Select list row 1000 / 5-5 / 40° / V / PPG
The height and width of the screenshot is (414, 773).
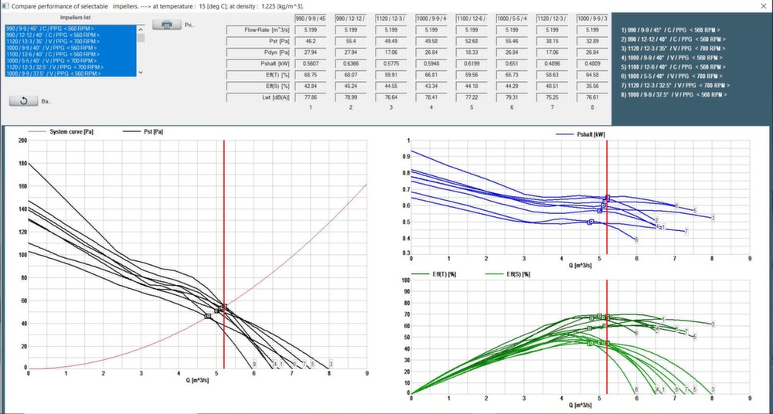click(71, 60)
